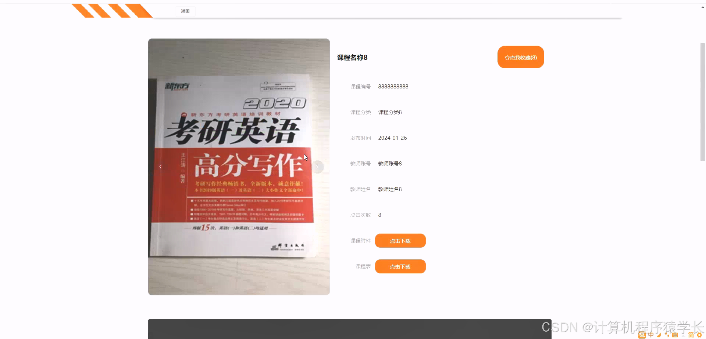Click publish date 2024-01-26
Screen dimensions: 706x339
point(392,138)
